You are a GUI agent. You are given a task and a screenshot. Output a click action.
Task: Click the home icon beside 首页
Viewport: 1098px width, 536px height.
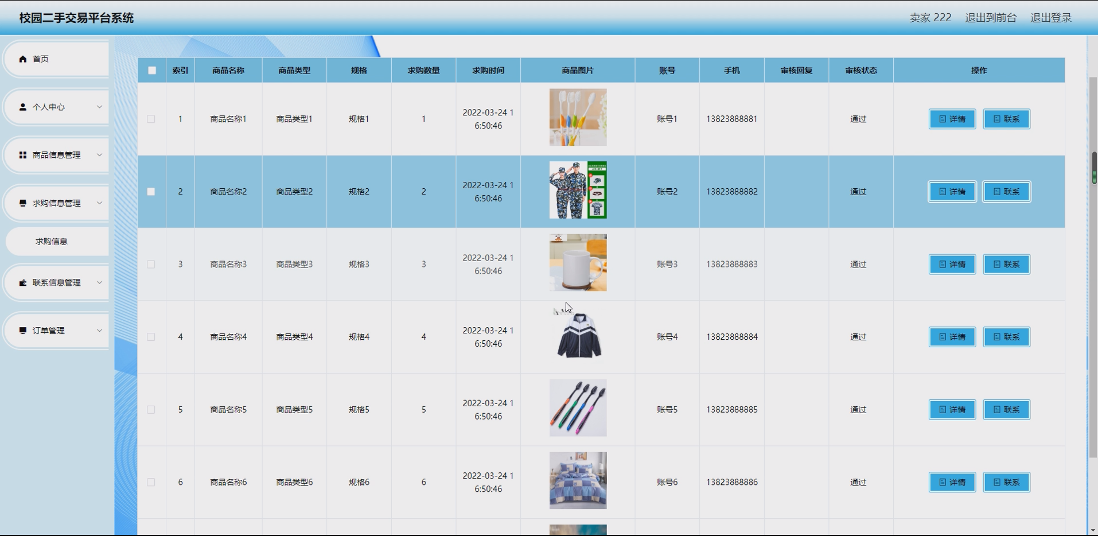coord(23,59)
